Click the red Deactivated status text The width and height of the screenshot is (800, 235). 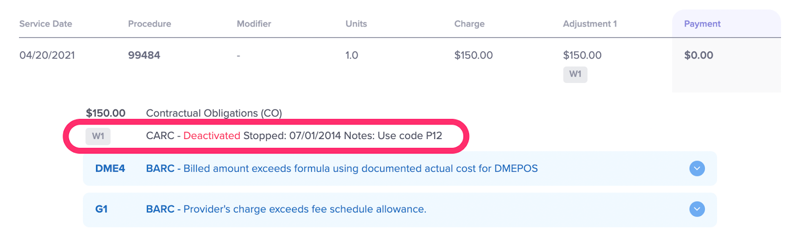[211, 136]
